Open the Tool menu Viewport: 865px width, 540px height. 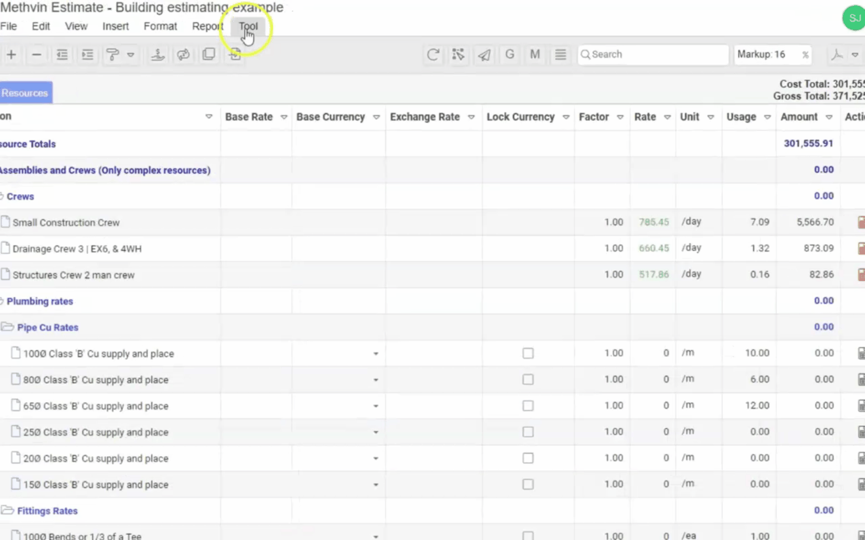(x=248, y=26)
